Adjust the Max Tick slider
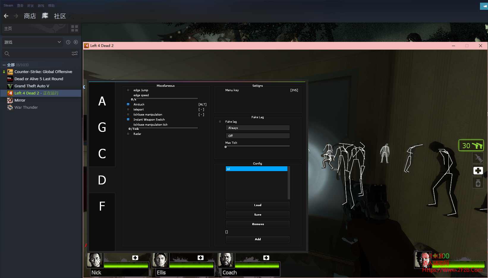 click(x=258, y=146)
